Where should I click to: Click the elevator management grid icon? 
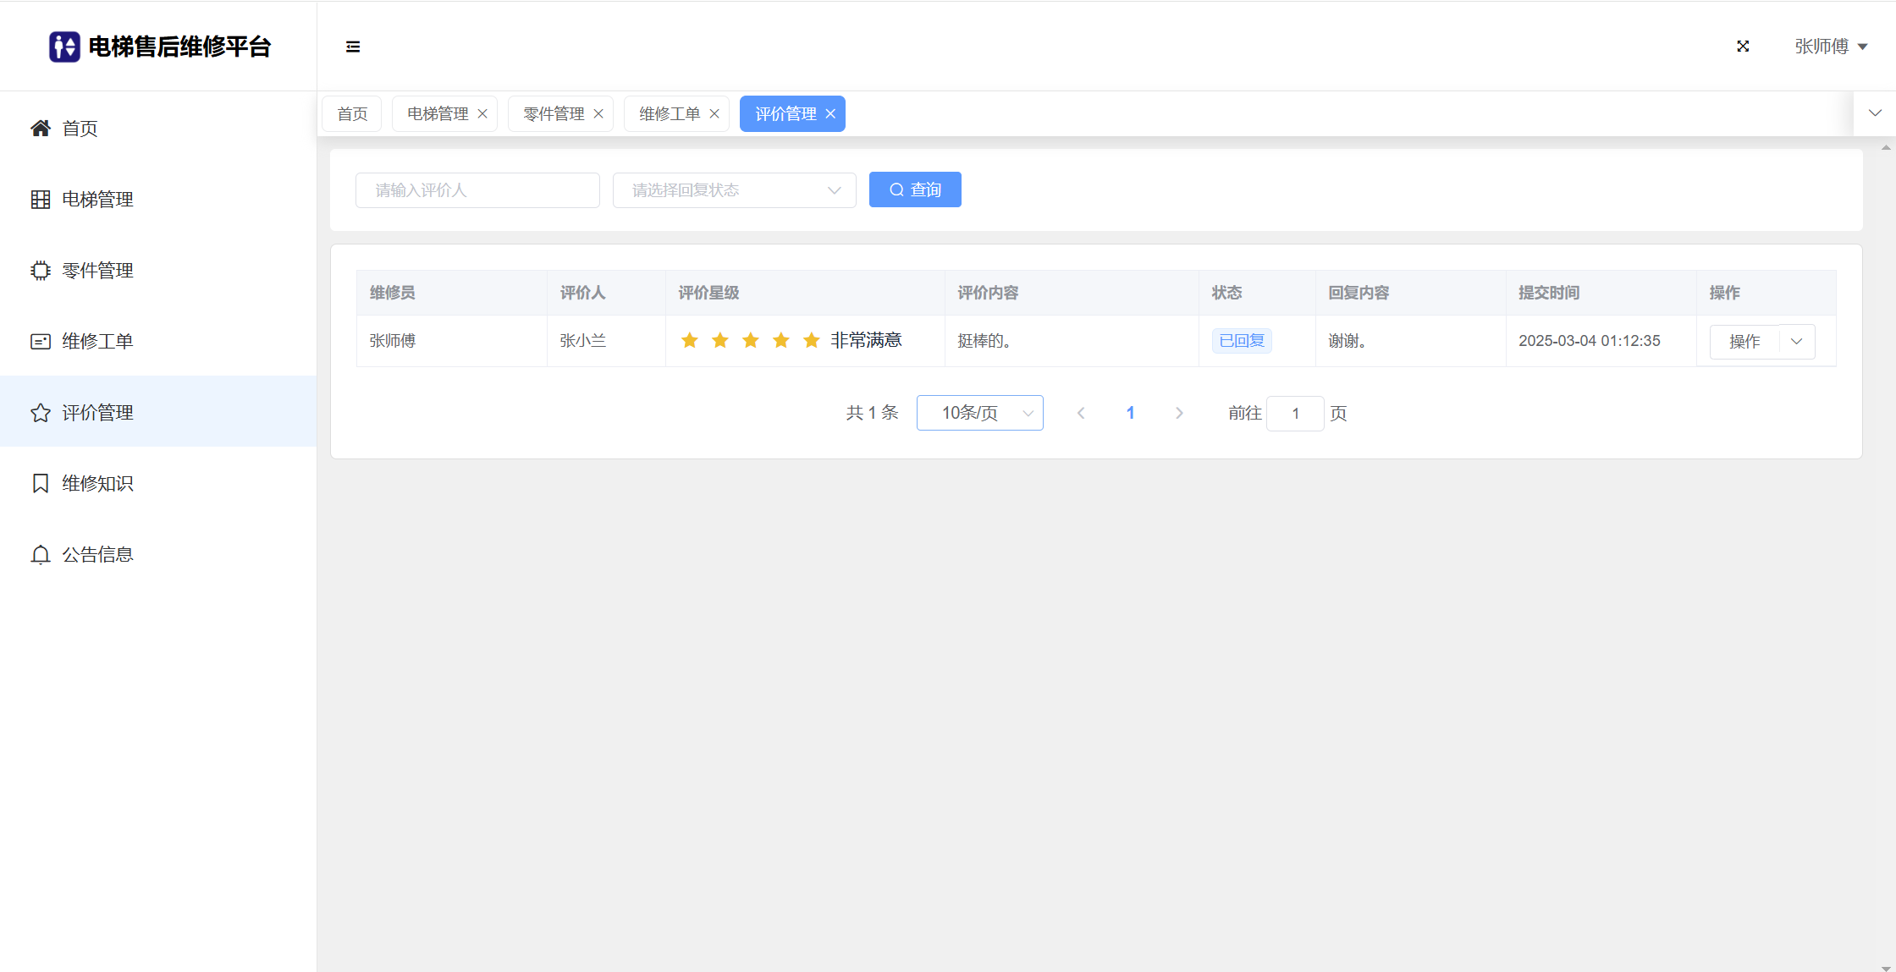pos(40,200)
